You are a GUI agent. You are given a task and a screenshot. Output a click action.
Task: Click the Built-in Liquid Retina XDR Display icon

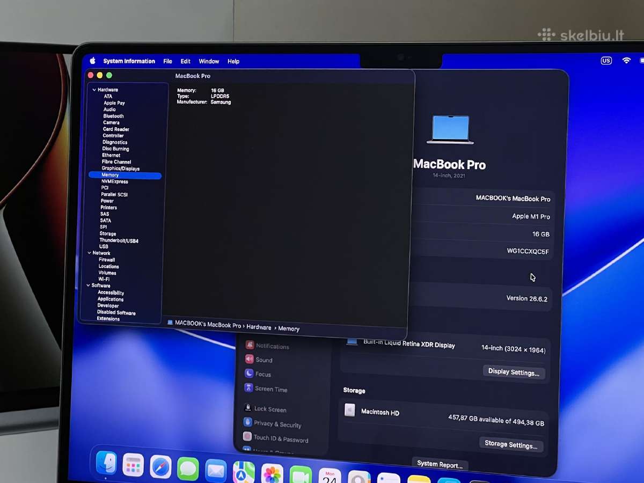pyautogui.click(x=352, y=341)
